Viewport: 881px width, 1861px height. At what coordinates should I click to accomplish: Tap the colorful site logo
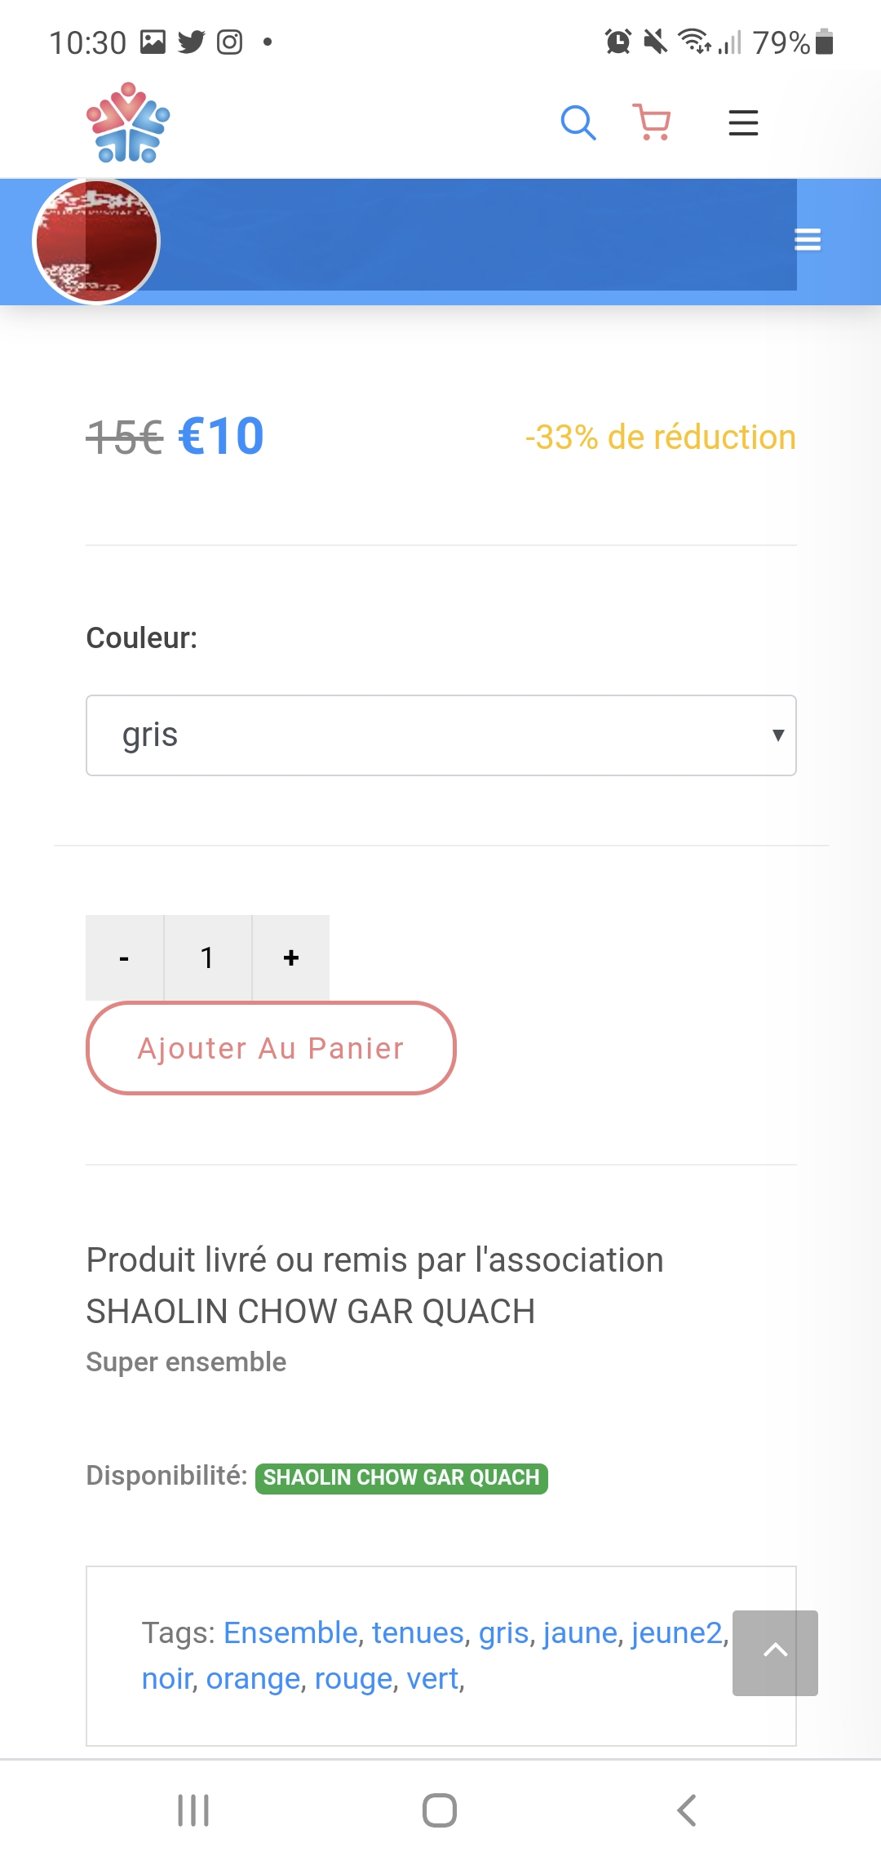pos(128,122)
